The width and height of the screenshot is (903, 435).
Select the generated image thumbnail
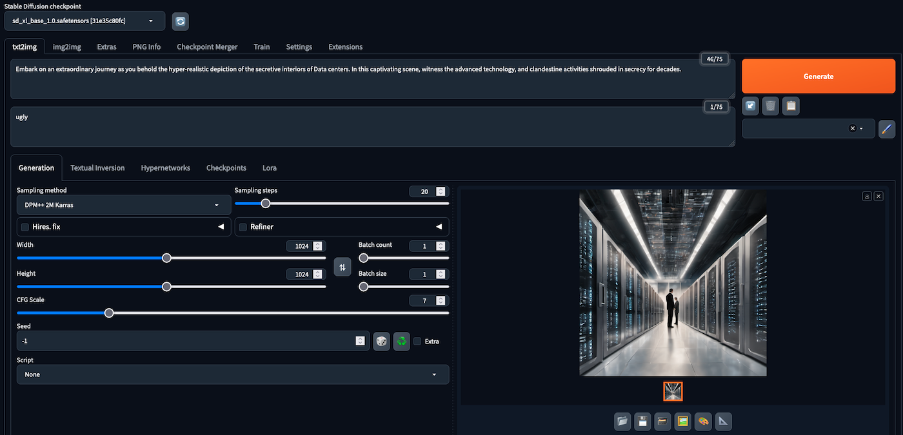[x=673, y=391]
